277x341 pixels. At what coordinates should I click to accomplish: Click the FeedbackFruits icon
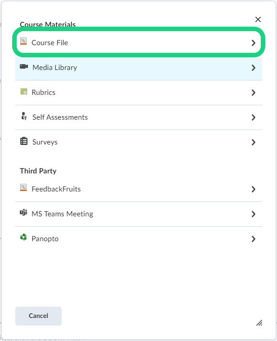click(23, 188)
